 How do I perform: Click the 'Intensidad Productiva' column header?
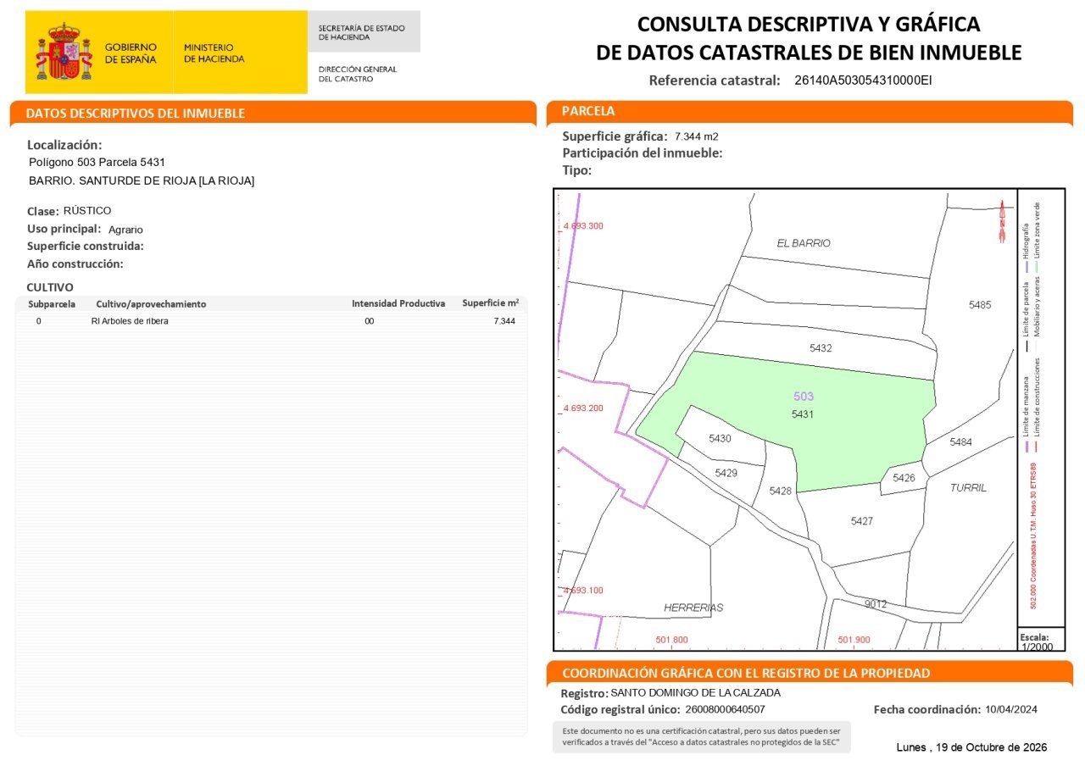(x=398, y=303)
